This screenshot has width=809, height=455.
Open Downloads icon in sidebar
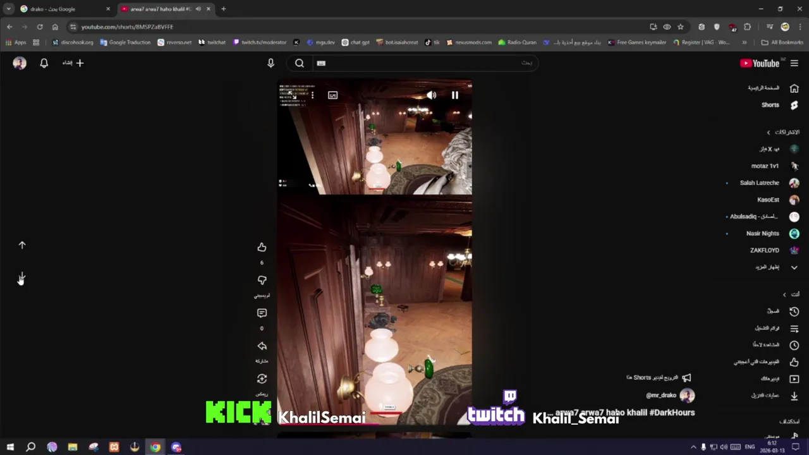[x=794, y=396]
